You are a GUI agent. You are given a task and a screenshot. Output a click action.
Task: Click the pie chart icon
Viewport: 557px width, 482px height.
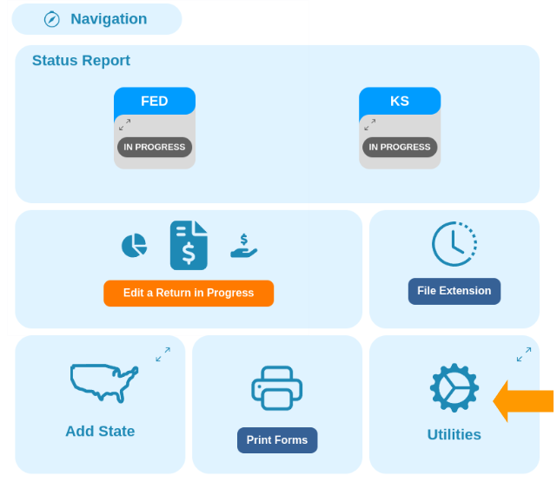pyautogui.click(x=134, y=245)
